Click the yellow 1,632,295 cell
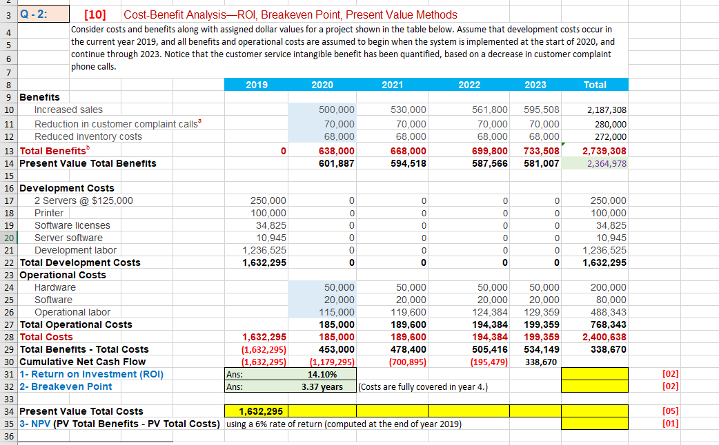Screen dimensions: 719x445 256,411
